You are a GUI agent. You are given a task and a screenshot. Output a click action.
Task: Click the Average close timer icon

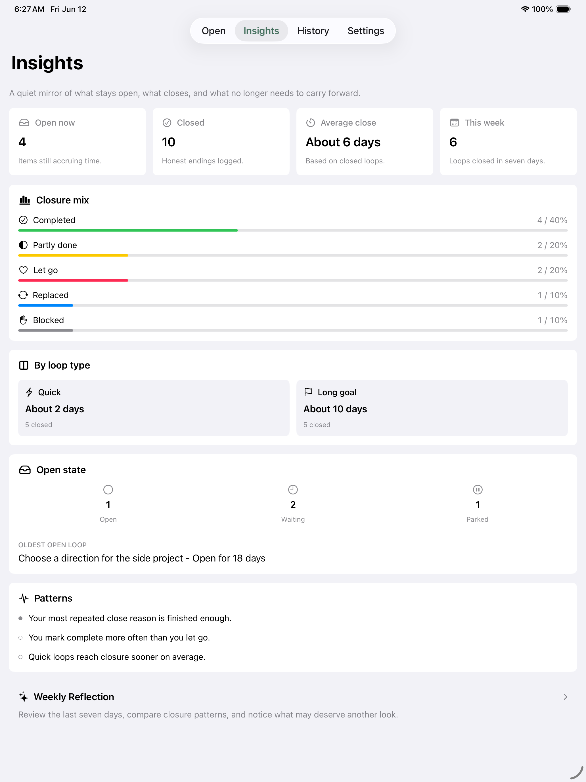tap(311, 123)
